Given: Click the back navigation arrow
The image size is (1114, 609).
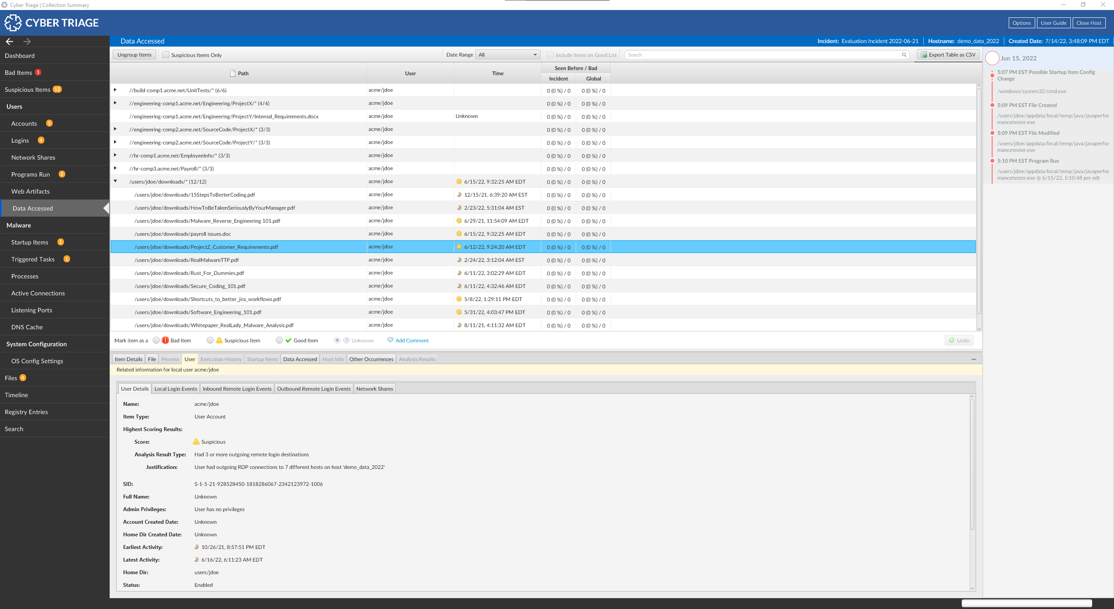Looking at the screenshot, I should pos(10,41).
